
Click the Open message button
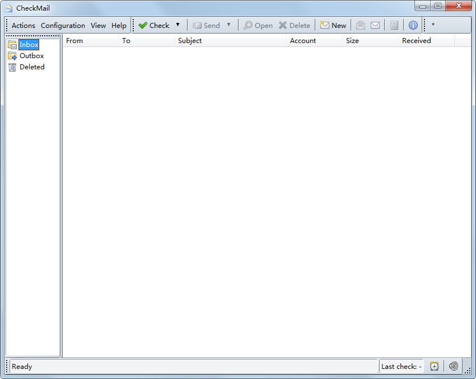pos(258,26)
